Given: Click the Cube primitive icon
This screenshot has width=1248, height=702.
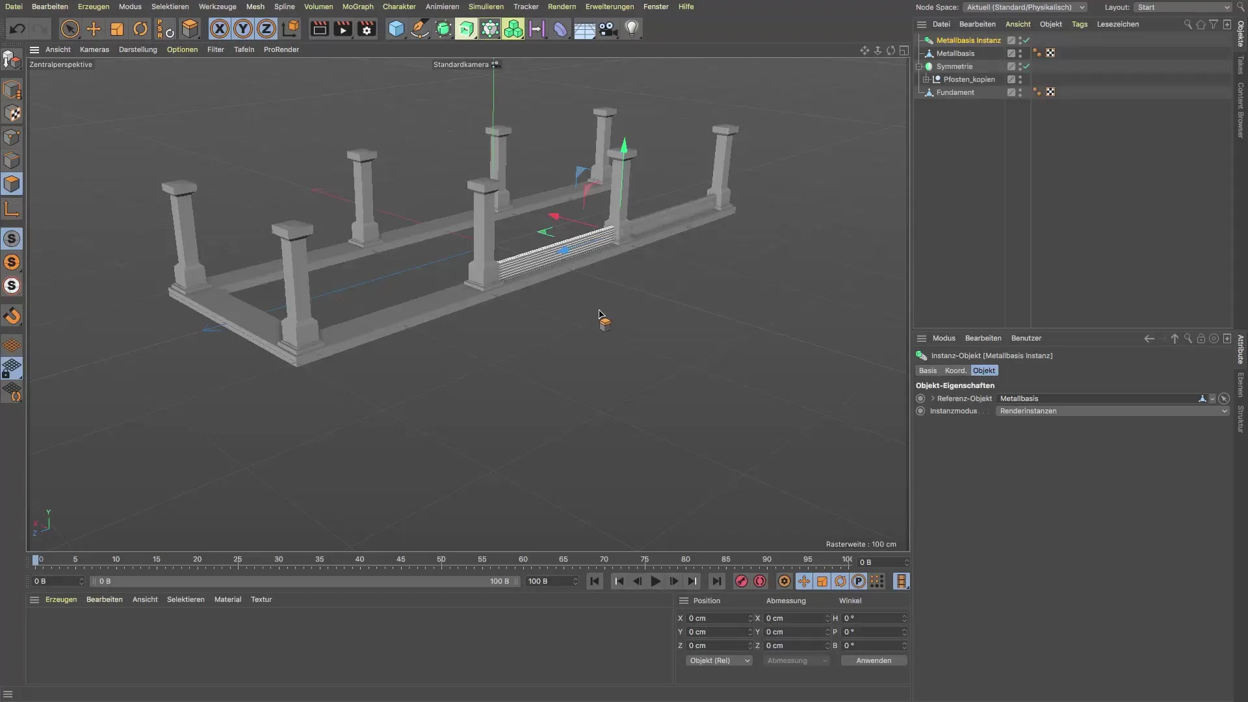Looking at the screenshot, I should pyautogui.click(x=396, y=29).
